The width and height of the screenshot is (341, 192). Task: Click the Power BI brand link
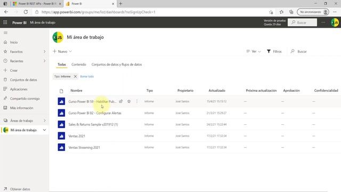(19, 22)
